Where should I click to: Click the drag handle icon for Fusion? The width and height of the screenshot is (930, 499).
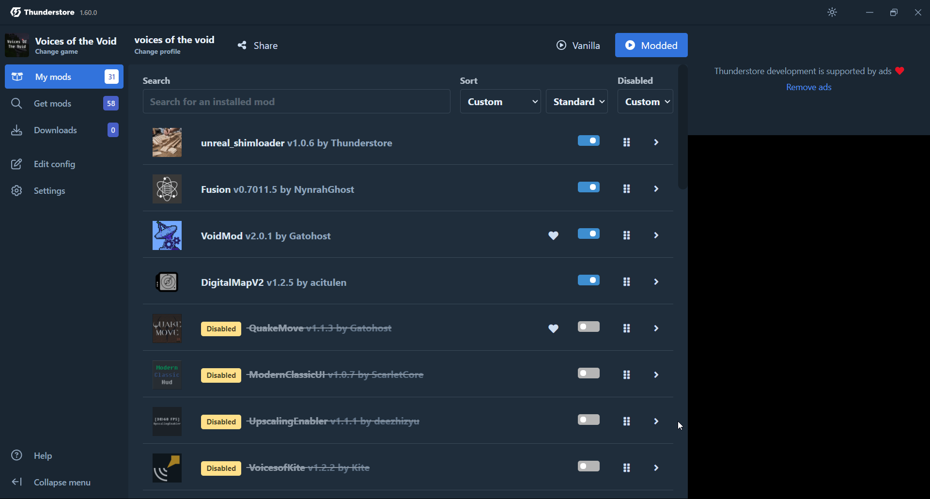(627, 189)
